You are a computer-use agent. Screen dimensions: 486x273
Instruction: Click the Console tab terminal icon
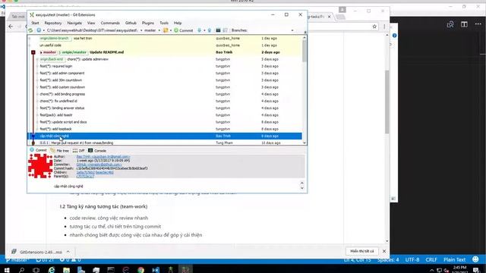click(90, 150)
